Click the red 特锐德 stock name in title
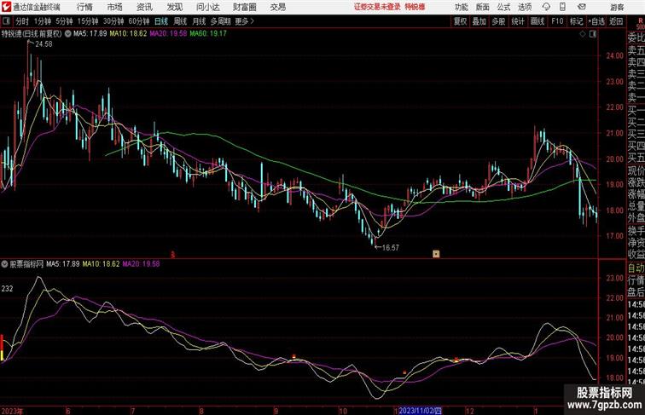 point(415,7)
